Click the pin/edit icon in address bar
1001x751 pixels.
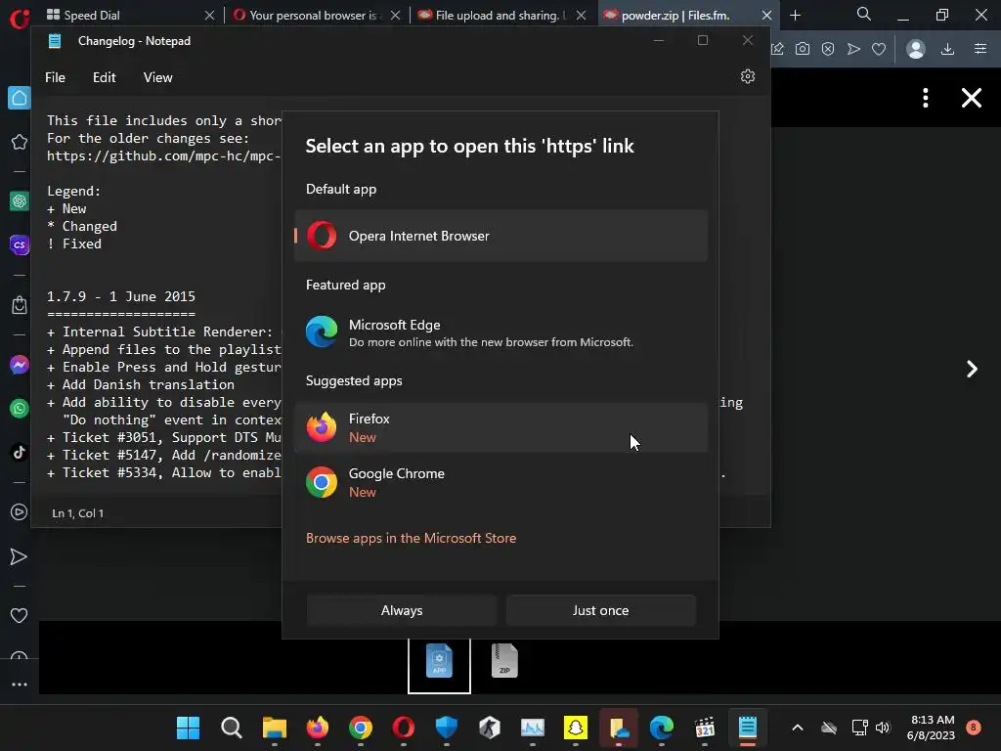click(777, 49)
